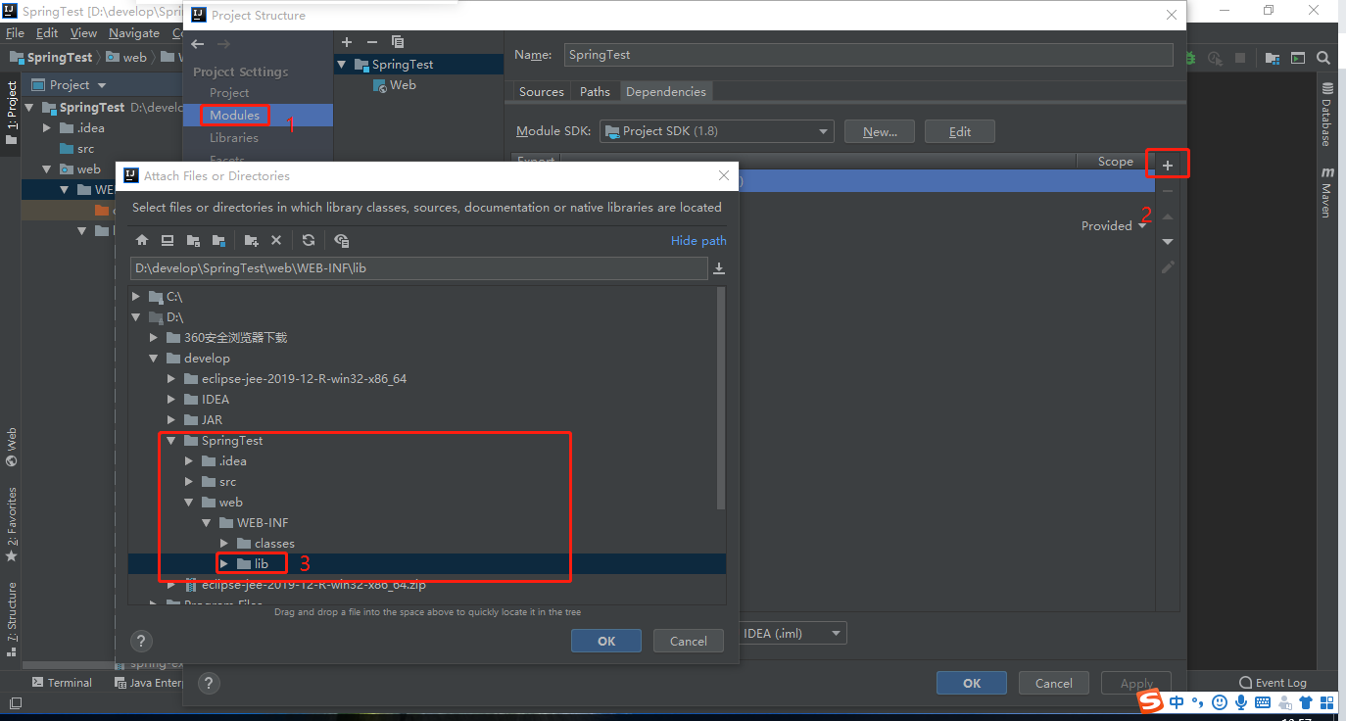1346x721 pixels.
Task: Add a dependency with the plus icon
Action: [x=1168, y=166]
